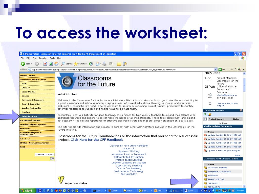Click the Firefox quick launch icon in taskbar
The height and width of the screenshot is (194, 259).
click(x=60, y=190)
